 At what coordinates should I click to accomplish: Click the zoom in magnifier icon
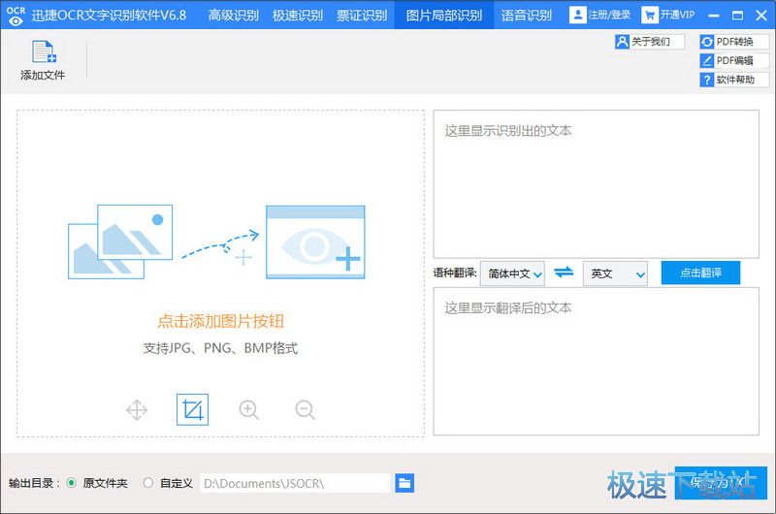click(x=249, y=410)
